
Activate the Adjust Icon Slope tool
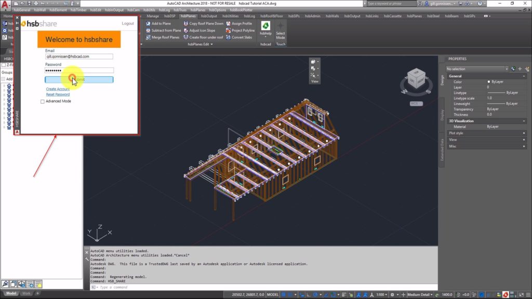(199, 31)
